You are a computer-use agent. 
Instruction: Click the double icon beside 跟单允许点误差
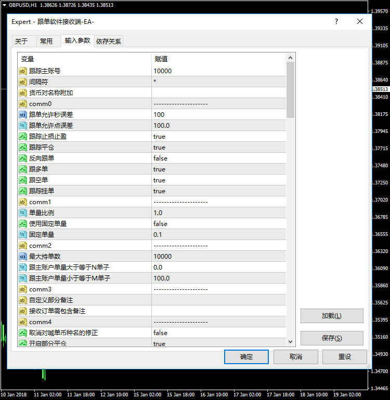pos(23,126)
